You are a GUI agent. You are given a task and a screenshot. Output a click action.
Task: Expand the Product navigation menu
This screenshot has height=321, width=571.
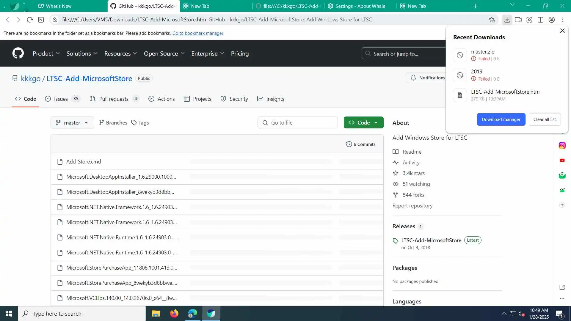46,53
